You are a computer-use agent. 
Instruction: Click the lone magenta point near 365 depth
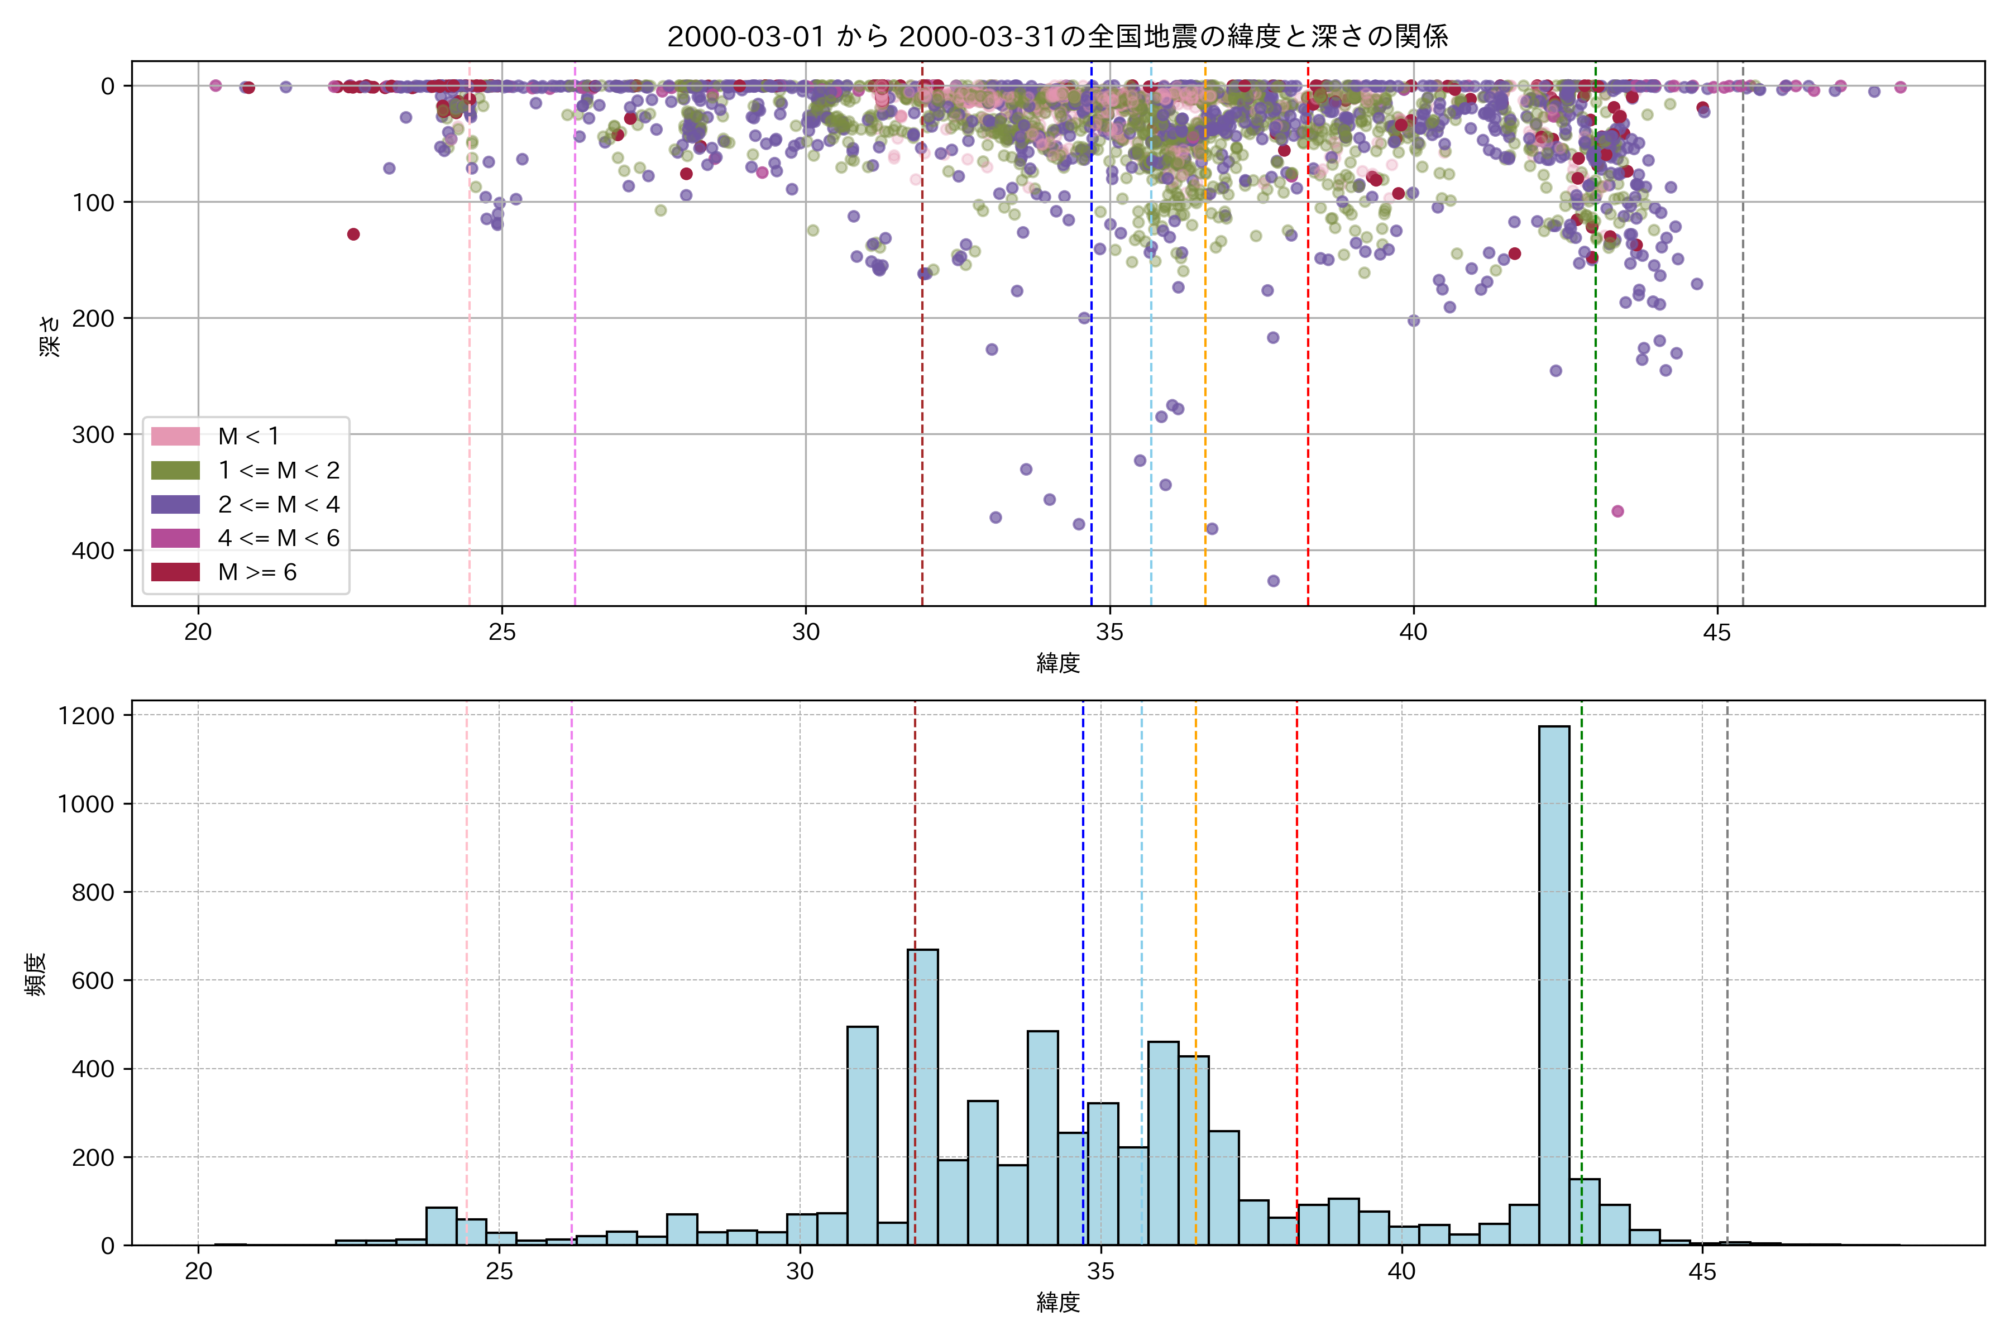[1617, 511]
